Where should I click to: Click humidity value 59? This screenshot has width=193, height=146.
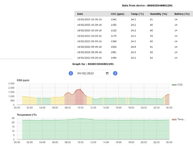[151, 36]
